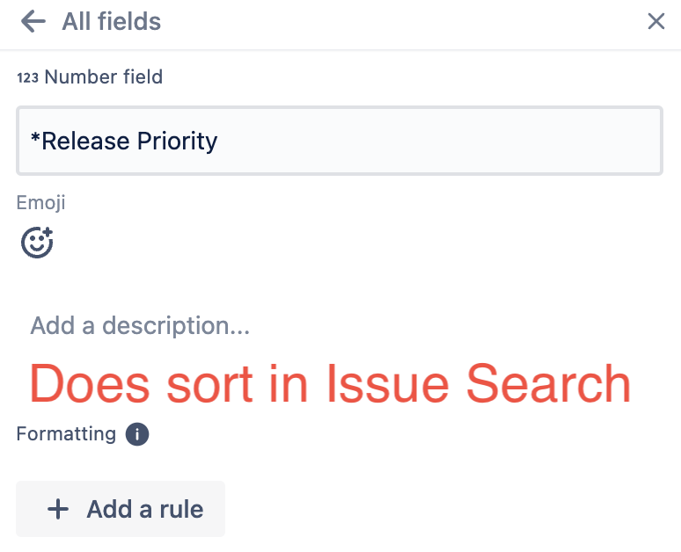Click the Formatting section label

click(x=66, y=434)
